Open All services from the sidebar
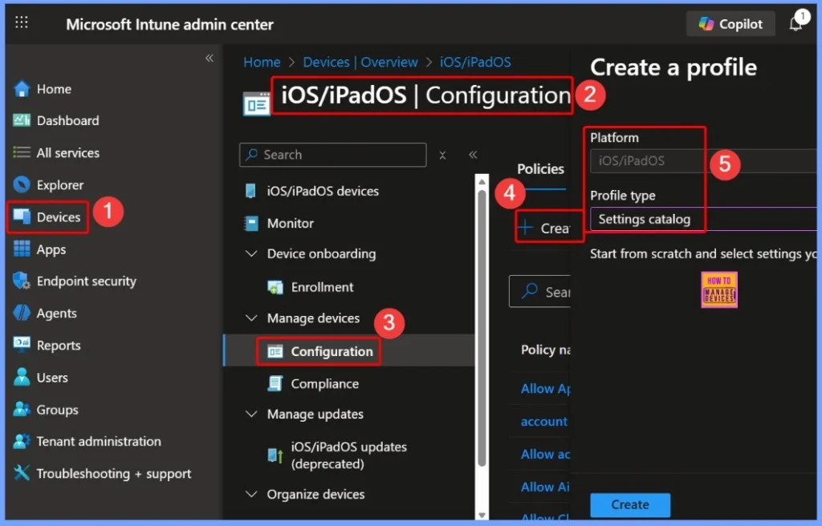The height and width of the screenshot is (526, 822). coord(67,152)
